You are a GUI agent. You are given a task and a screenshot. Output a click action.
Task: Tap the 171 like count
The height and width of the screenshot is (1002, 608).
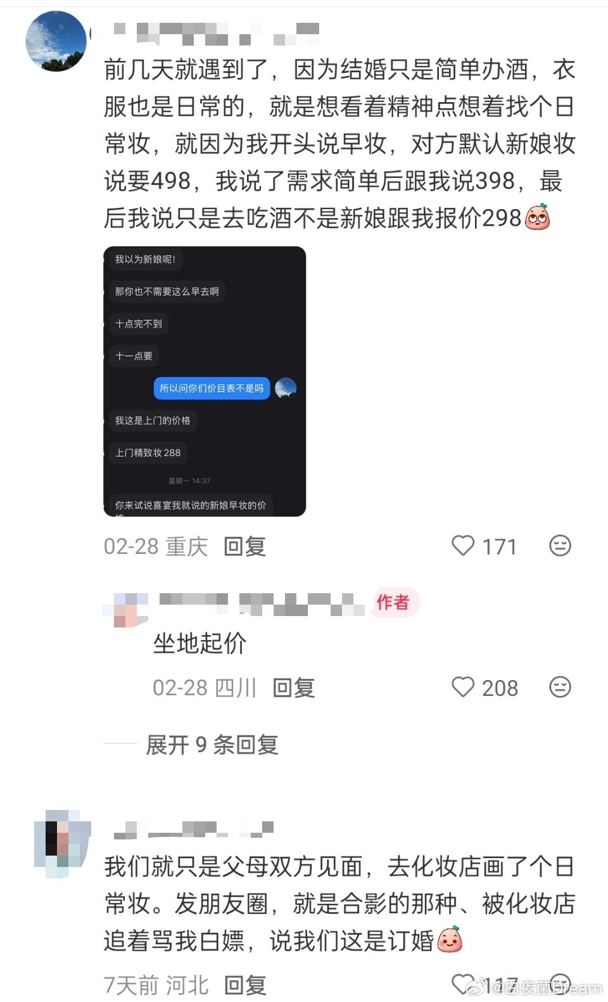click(499, 546)
